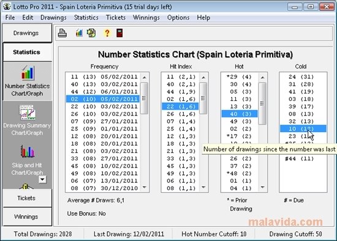The height and width of the screenshot is (241, 337).
Task: Switch to the Tickets sidebar section
Action: pos(27,198)
